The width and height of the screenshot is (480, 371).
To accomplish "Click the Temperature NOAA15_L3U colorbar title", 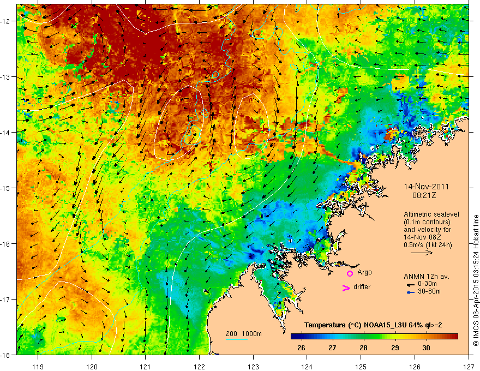I will pos(373,325).
